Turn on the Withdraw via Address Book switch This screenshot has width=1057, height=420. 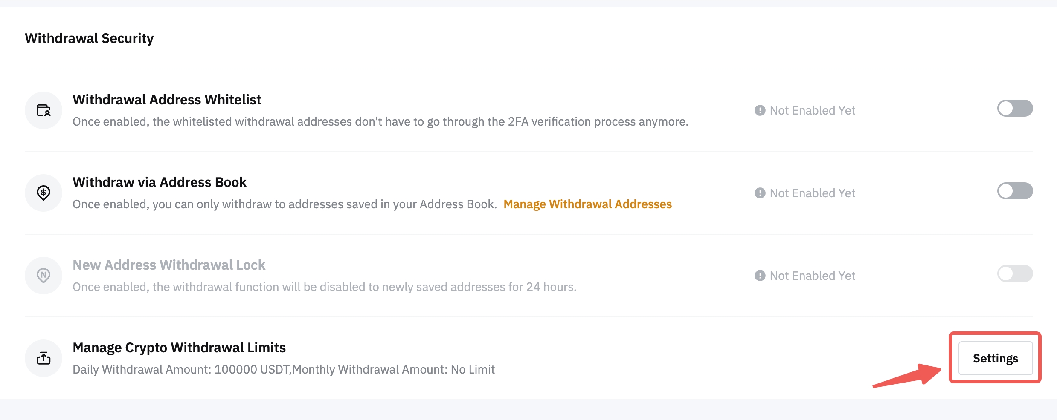(1014, 191)
